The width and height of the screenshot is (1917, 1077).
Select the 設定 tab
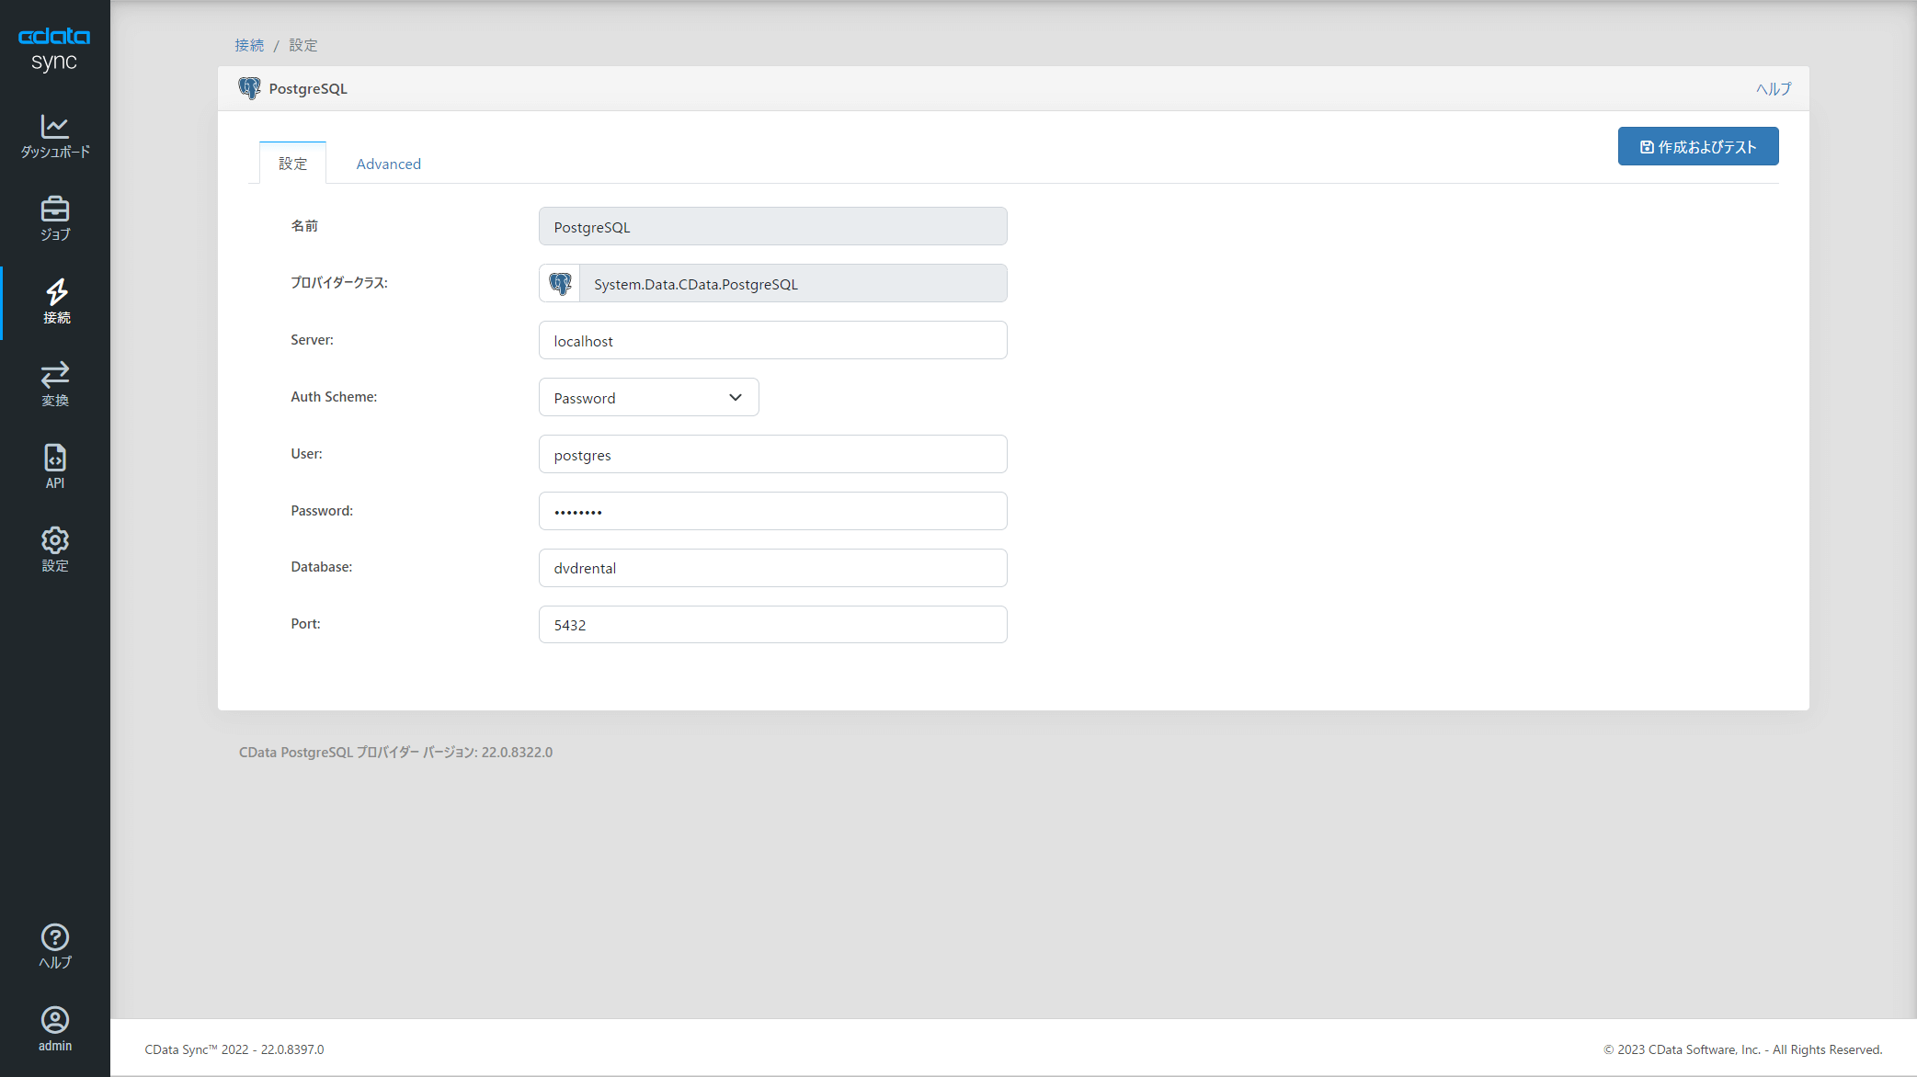coord(292,164)
